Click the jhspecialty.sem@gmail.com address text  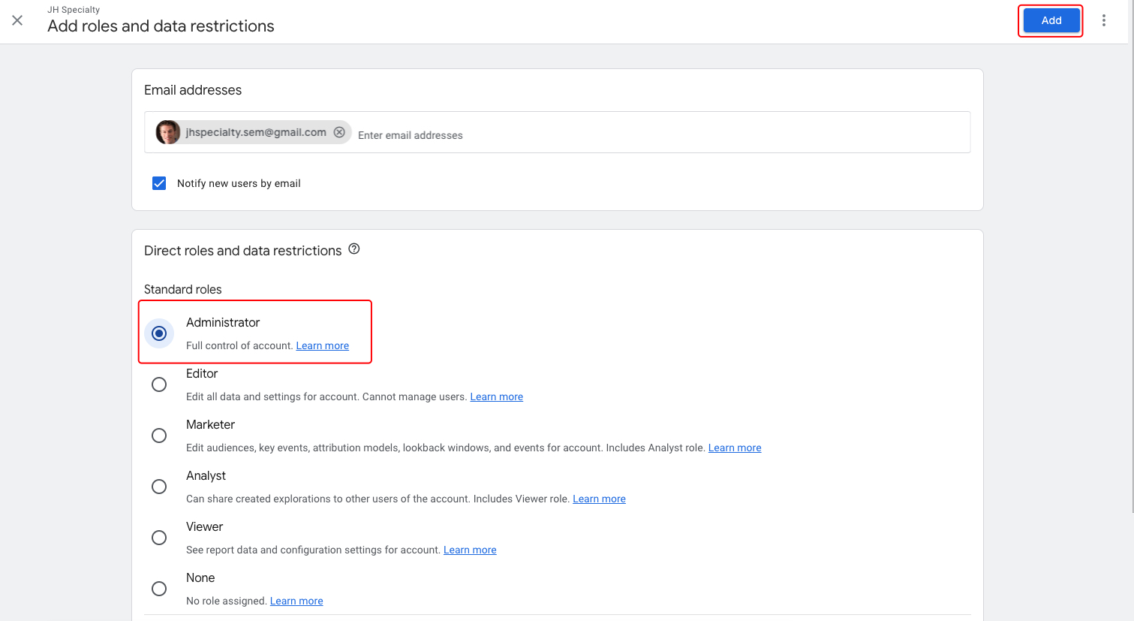tap(256, 132)
